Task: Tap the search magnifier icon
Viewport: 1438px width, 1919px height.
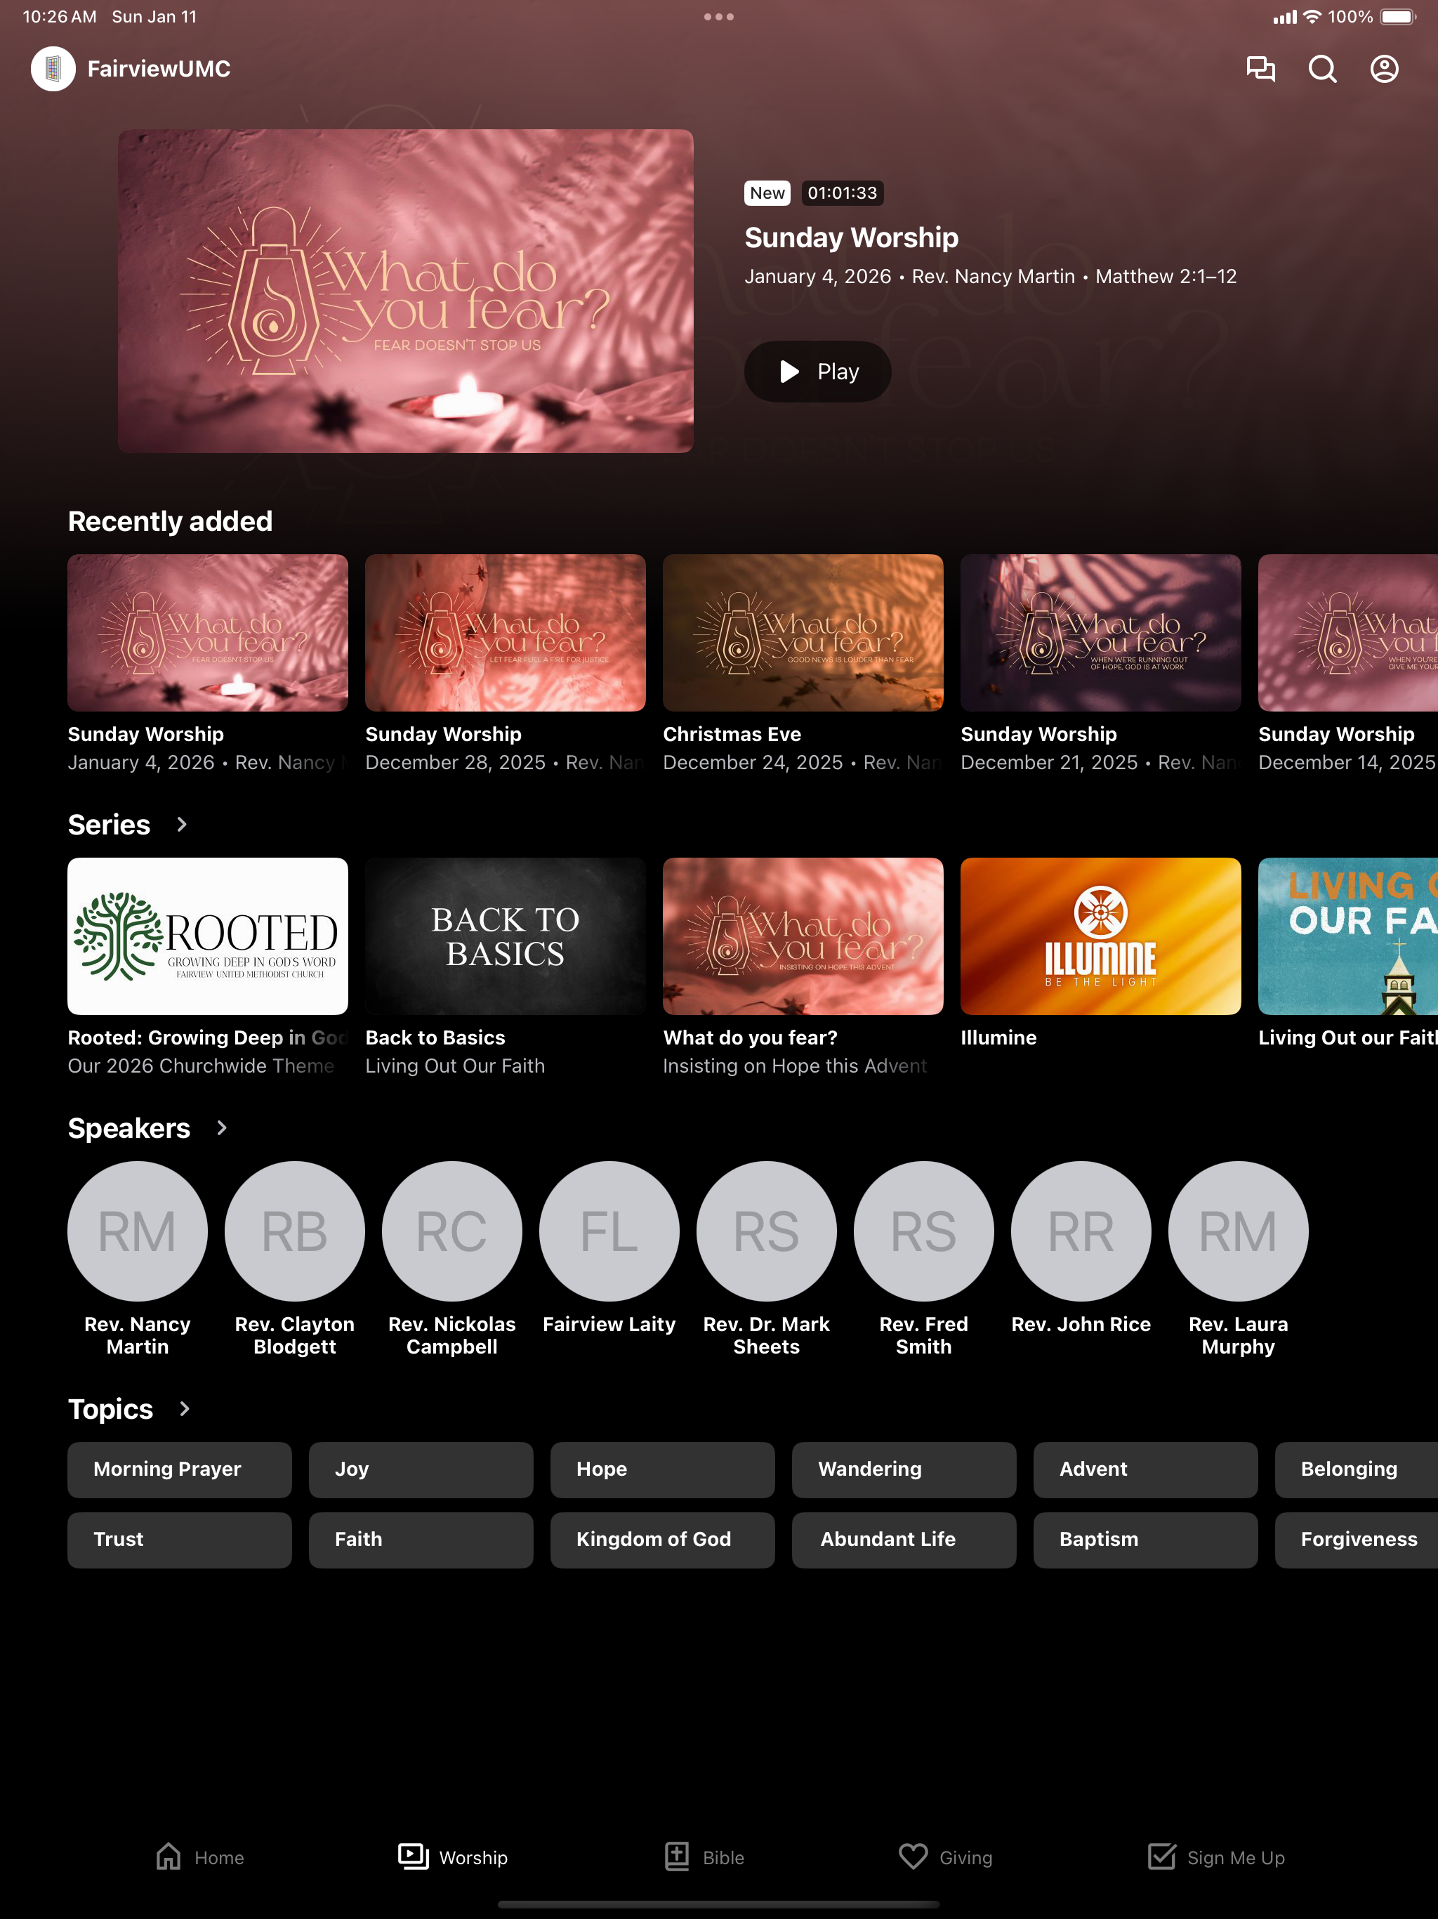Action: (1321, 69)
